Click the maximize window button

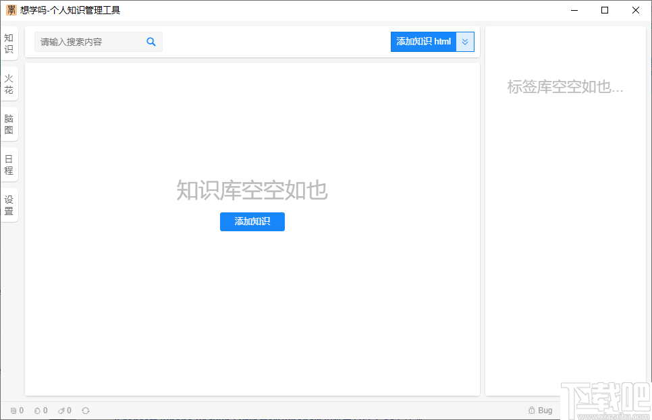(x=604, y=10)
